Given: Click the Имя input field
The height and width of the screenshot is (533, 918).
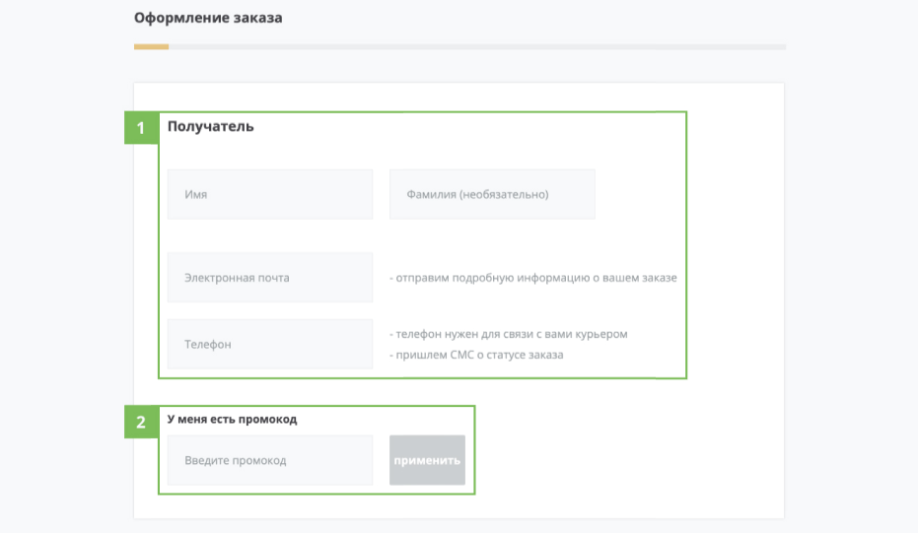Looking at the screenshot, I should (x=269, y=194).
